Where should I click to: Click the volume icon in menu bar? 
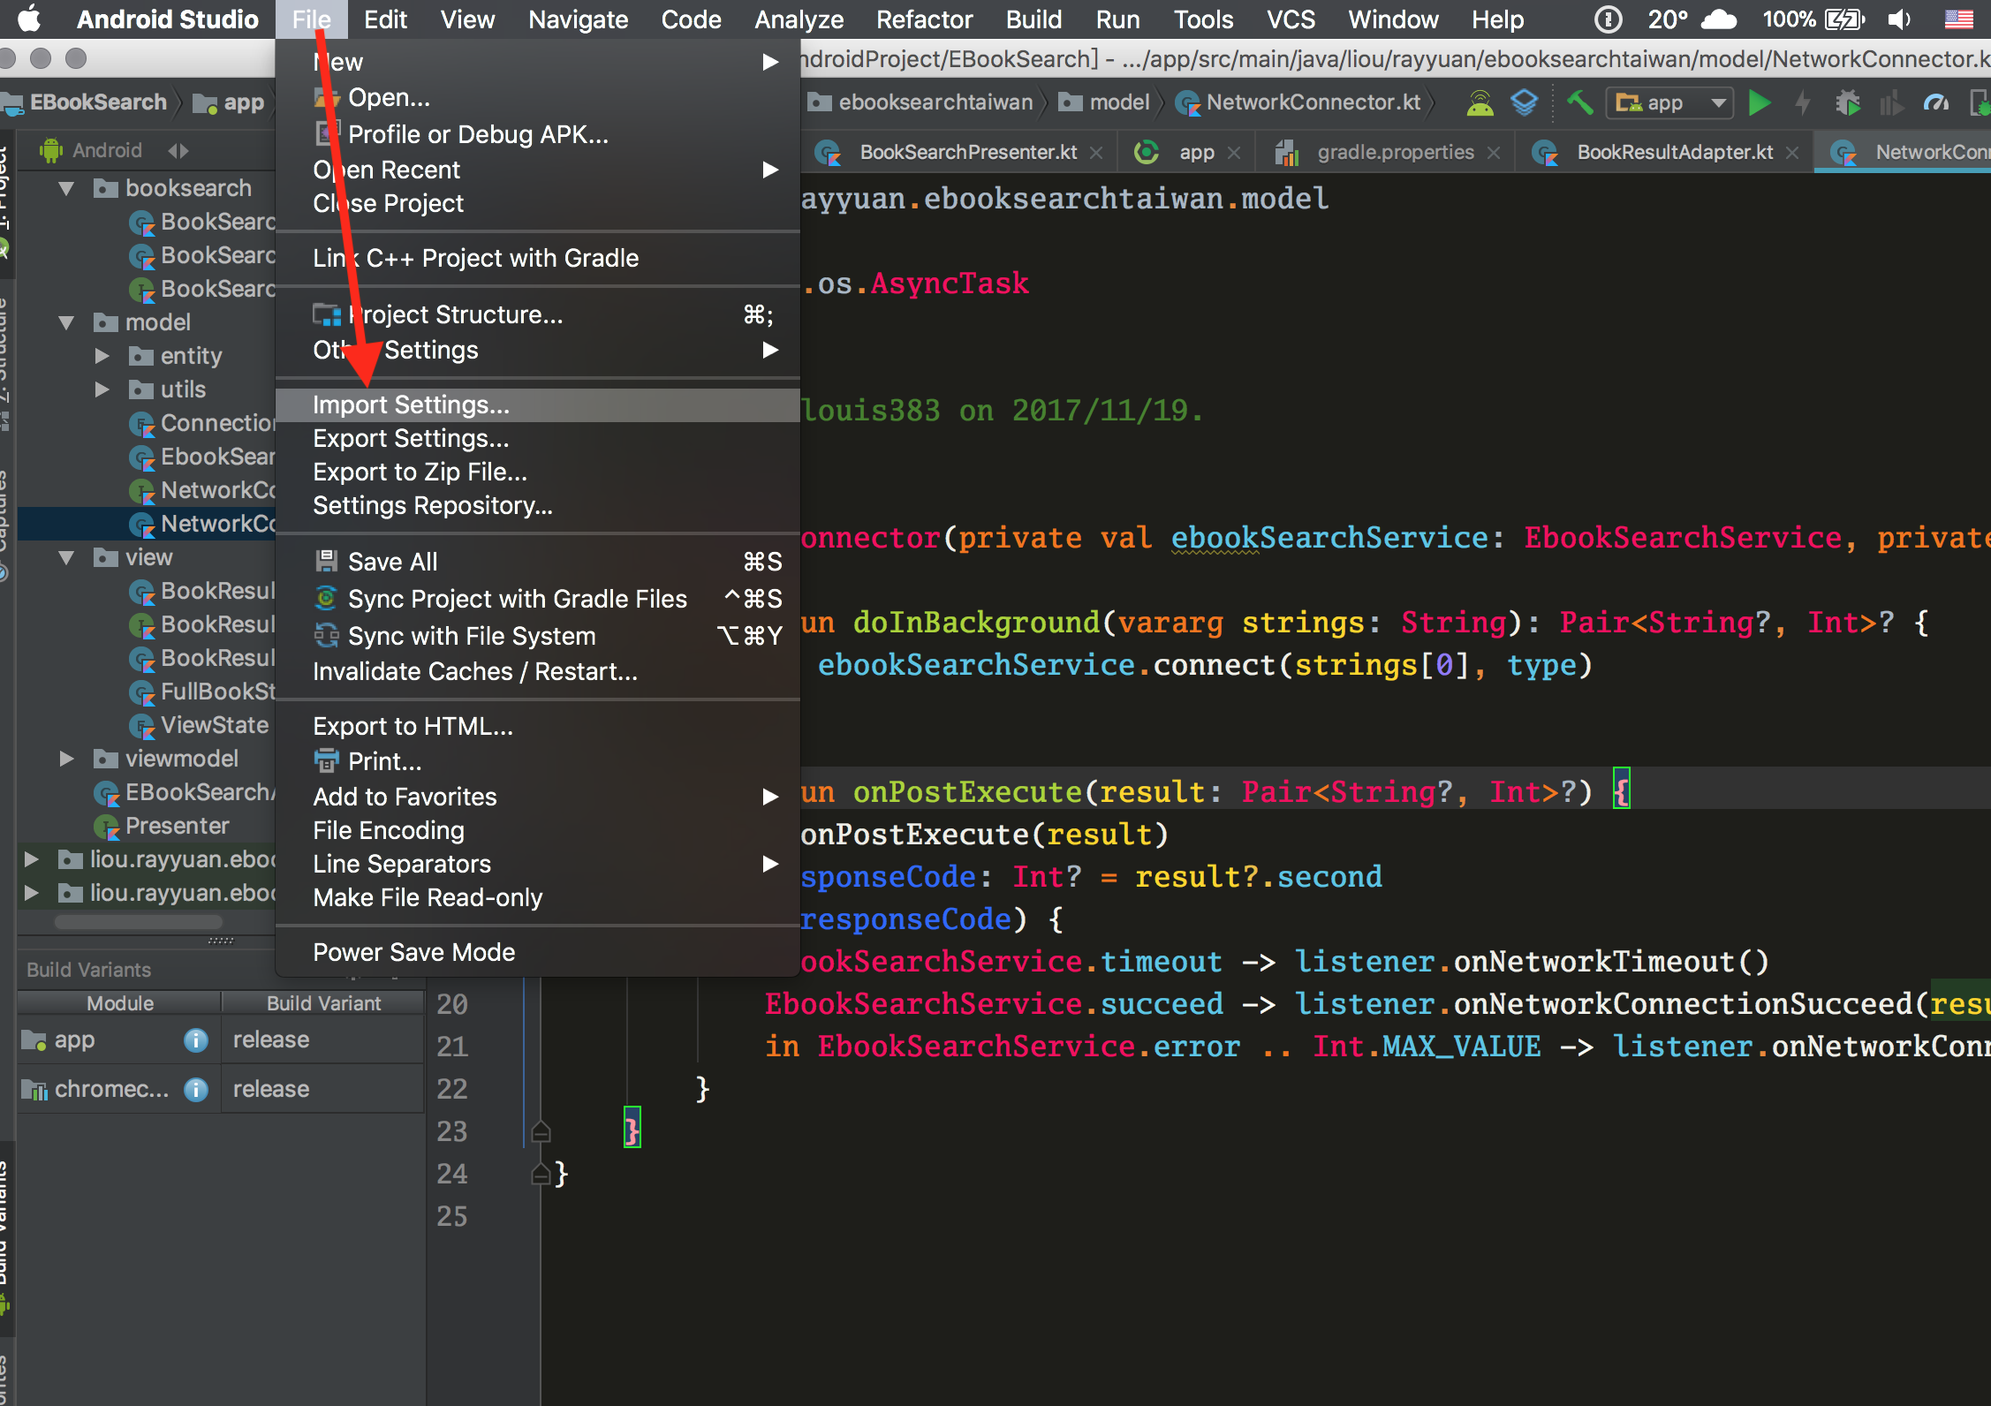1898,19
